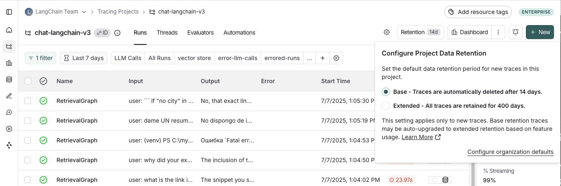Viewport: 561px width, 186px height.
Task: Check the run starting at 1:05:19 PM
Action: 28,121
